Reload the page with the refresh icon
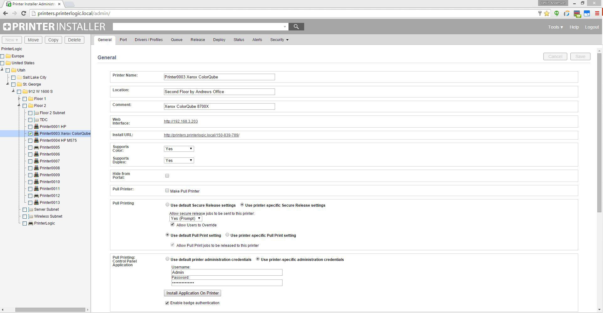603x313 pixels. (x=24, y=13)
